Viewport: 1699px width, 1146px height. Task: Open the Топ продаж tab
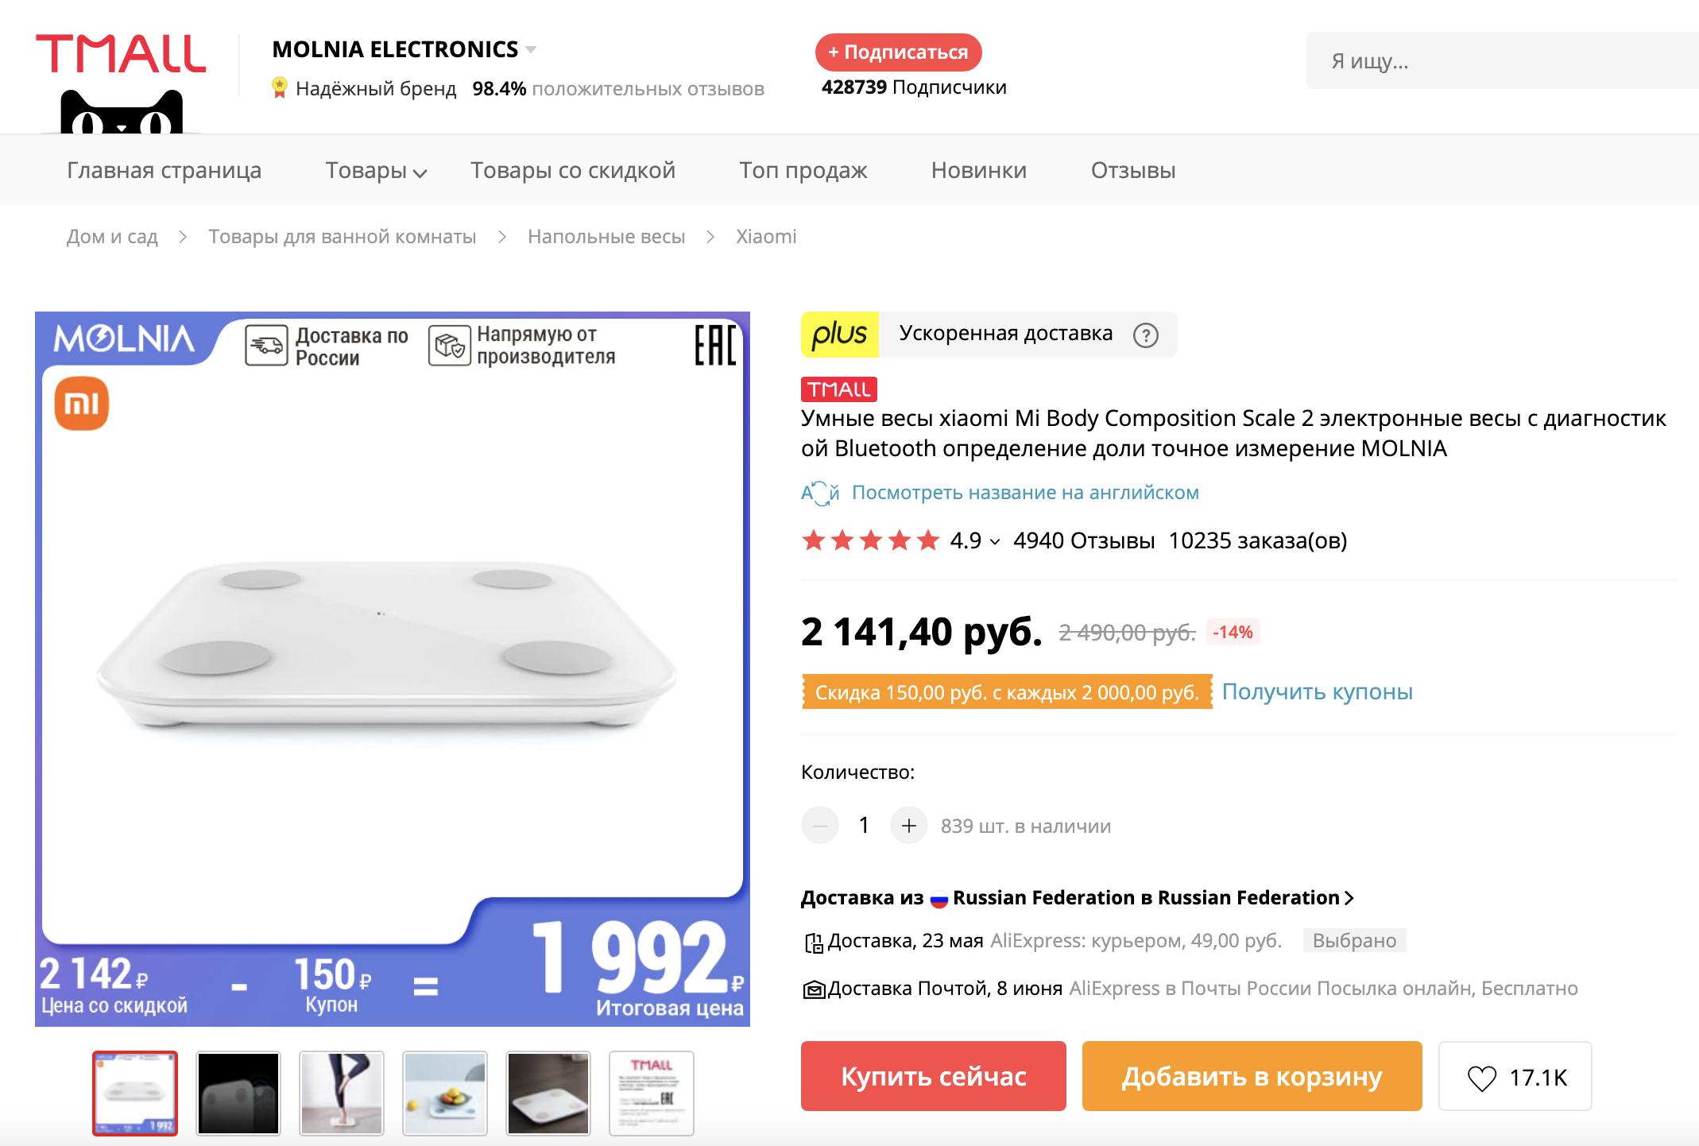click(803, 171)
